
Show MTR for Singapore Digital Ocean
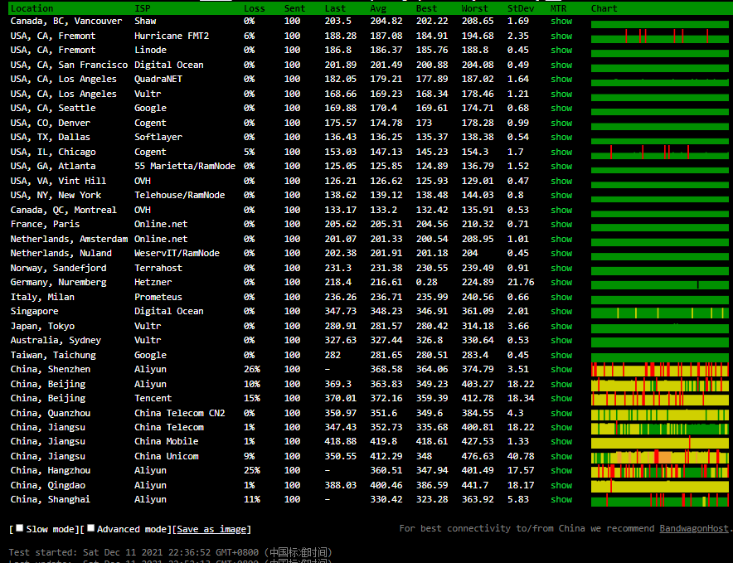coord(561,311)
